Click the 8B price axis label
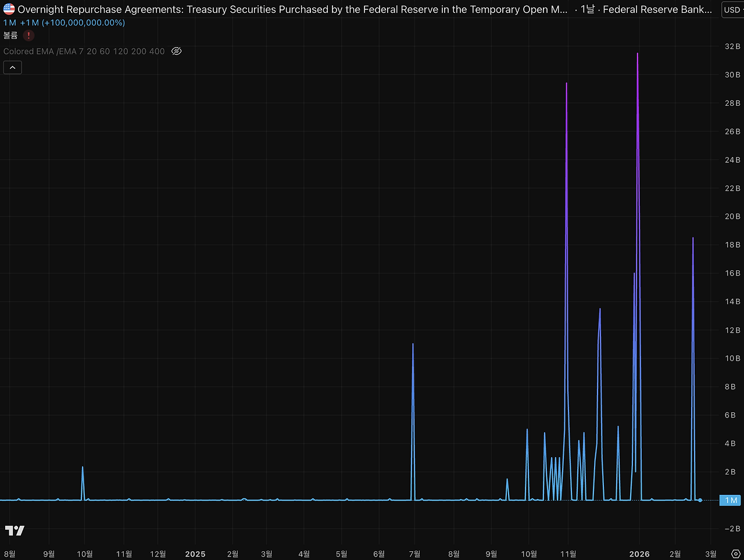The width and height of the screenshot is (744, 560). tap(730, 387)
